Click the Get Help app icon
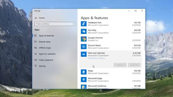The width and height of the screenshot is (173, 97). tap(84, 31)
